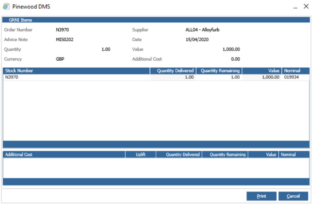Click the Order Number field label
The width and height of the screenshot is (313, 204).
pos(18,30)
